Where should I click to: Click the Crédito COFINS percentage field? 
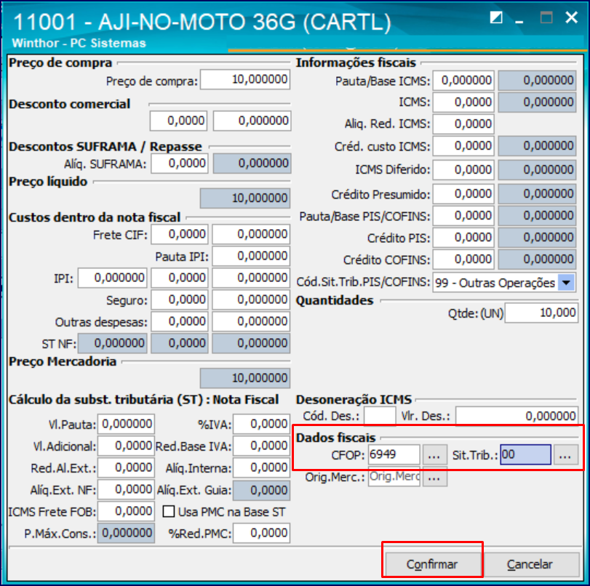(463, 260)
